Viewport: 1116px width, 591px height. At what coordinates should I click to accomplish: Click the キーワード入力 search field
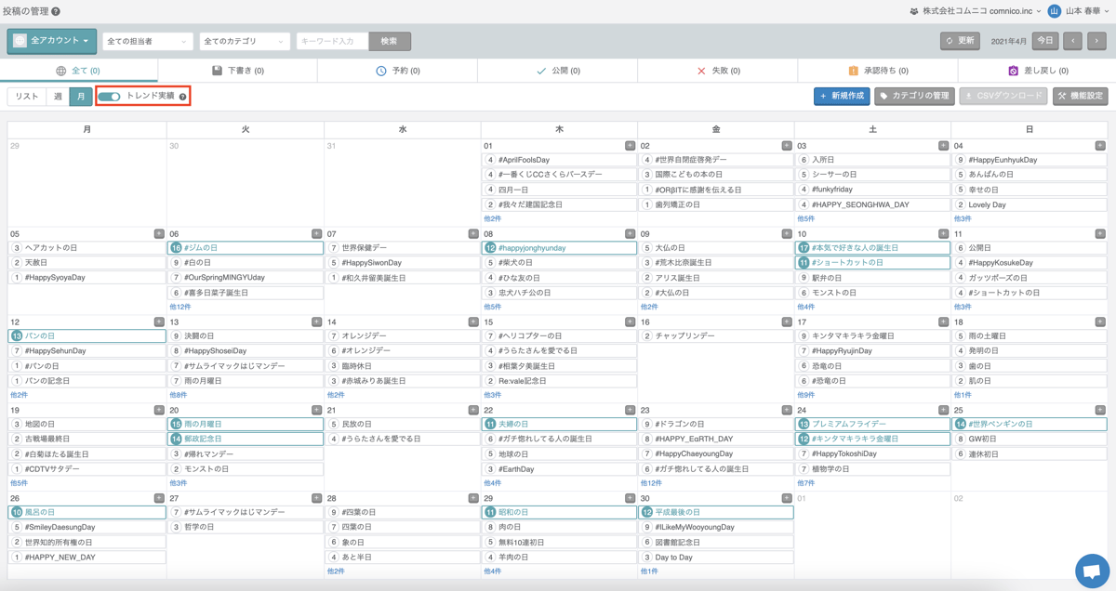coord(332,42)
